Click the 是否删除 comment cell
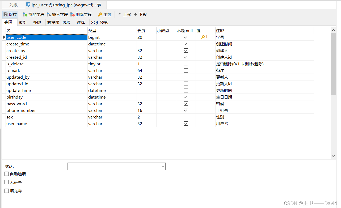Screen dimensions: 341x208 [264, 64]
